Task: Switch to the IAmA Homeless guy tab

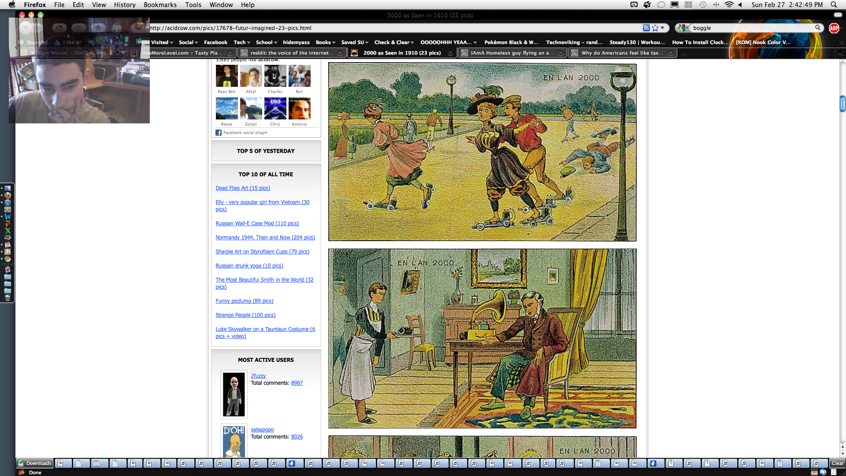Action: [x=512, y=53]
